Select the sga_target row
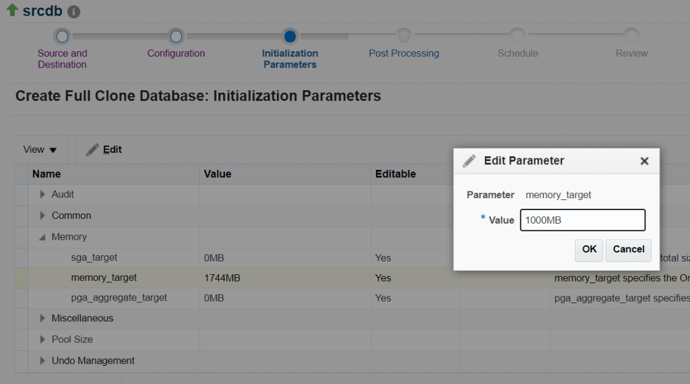The height and width of the screenshot is (384, 690). click(94, 258)
